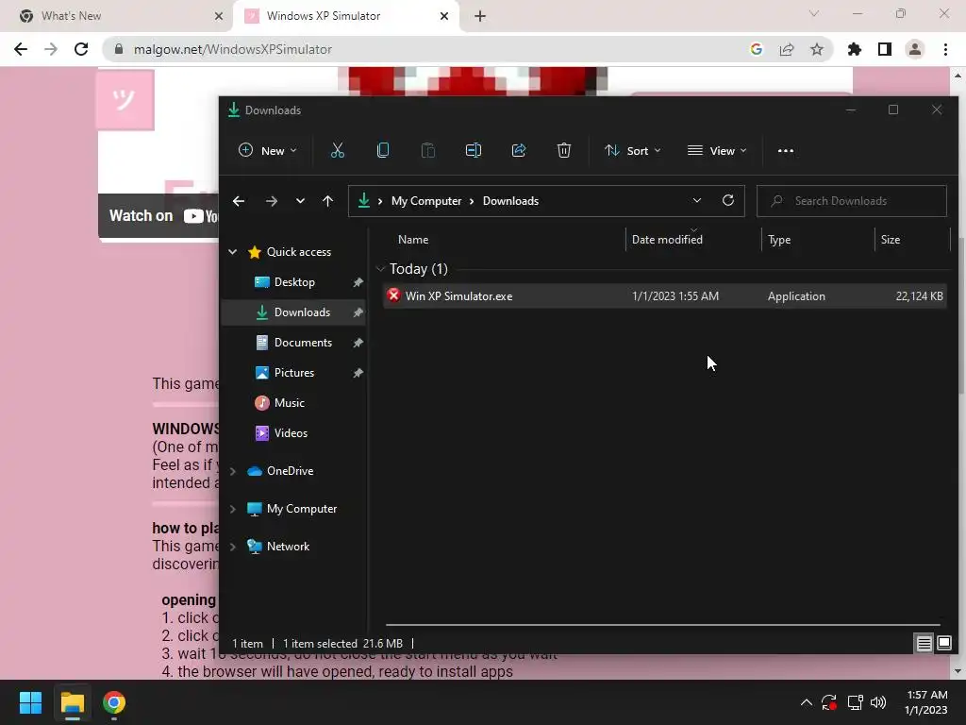This screenshot has width=966, height=725.
Task: Click the Rename icon in Downloads toolbar
Action: click(474, 150)
